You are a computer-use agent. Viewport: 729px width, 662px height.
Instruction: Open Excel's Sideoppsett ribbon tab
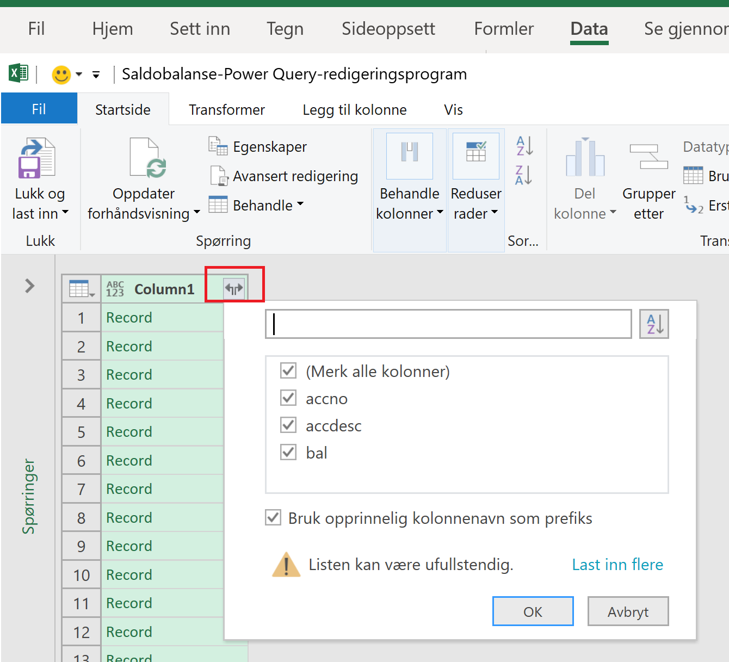pyautogui.click(x=388, y=29)
